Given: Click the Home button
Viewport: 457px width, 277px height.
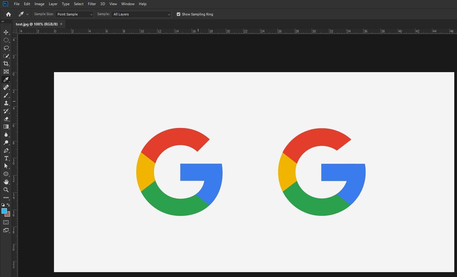Looking at the screenshot, I should [8, 14].
